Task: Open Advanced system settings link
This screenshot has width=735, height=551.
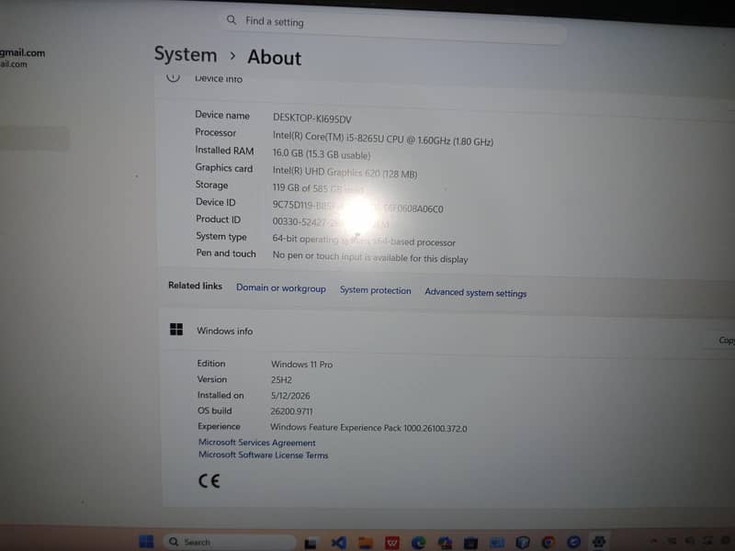Action: [x=475, y=292]
